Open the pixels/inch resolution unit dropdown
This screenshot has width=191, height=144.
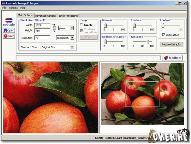72,38
